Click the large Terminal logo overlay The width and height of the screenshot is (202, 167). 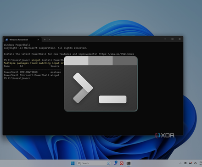[101, 83]
